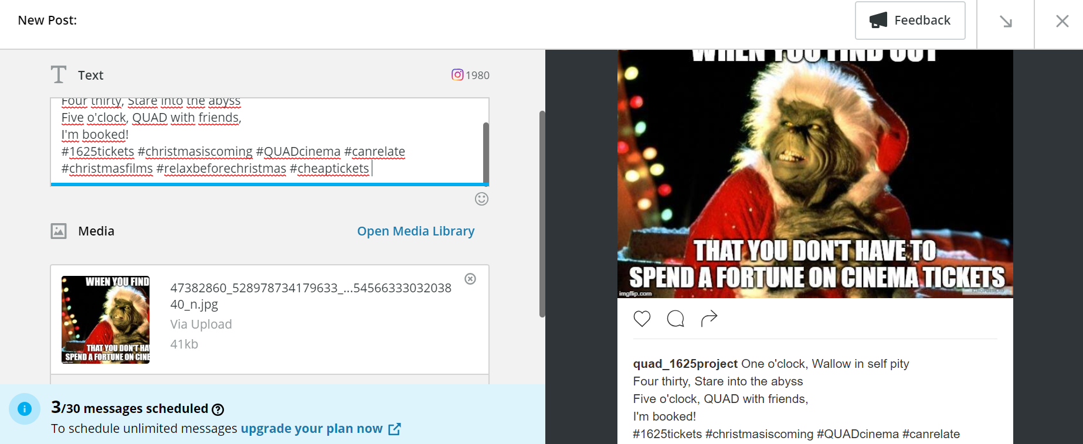This screenshot has width=1083, height=444.
Task: Click the Feedback button
Action: point(910,21)
